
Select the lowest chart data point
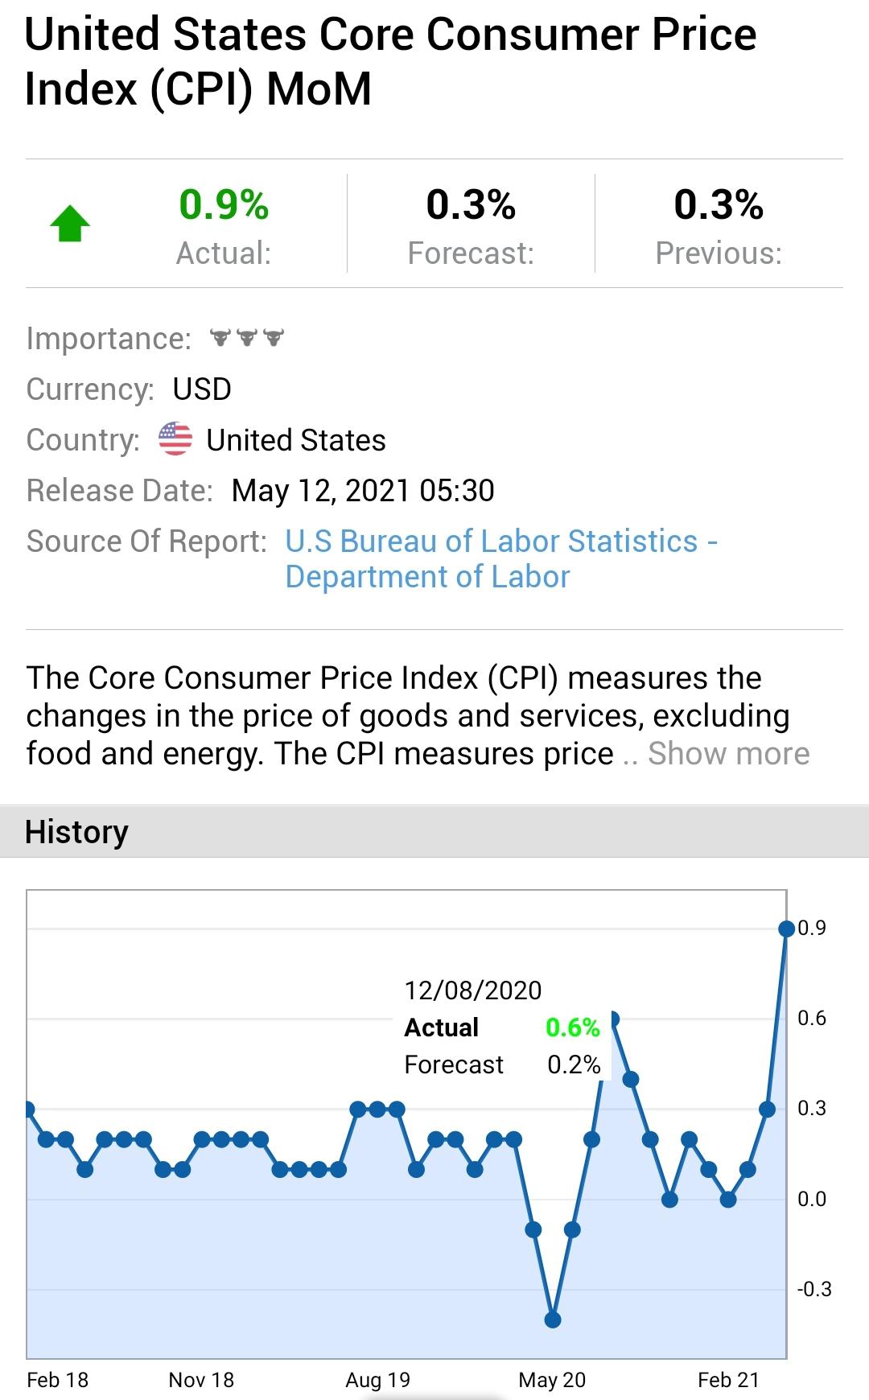point(553,1320)
